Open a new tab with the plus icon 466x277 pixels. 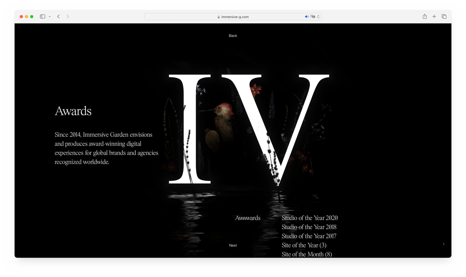click(x=434, y=17)
